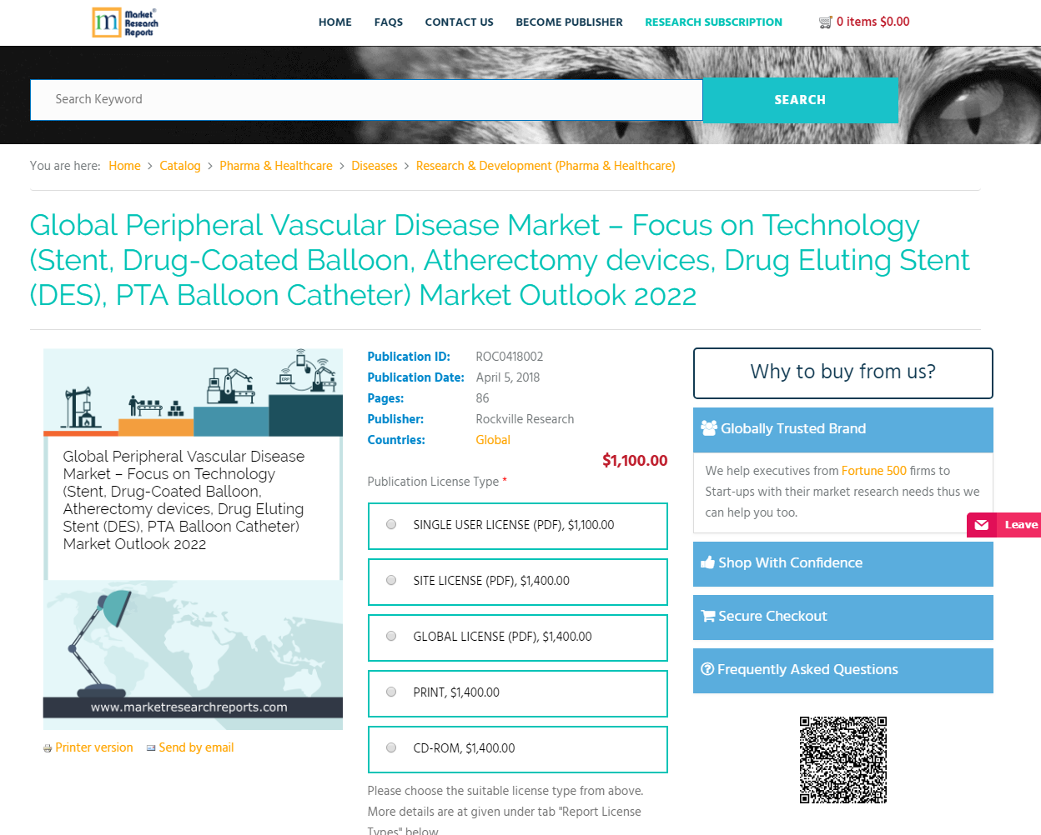The image size is (1041, 835).
Task: Click the Send by email link
Action: tap(196, 748)
